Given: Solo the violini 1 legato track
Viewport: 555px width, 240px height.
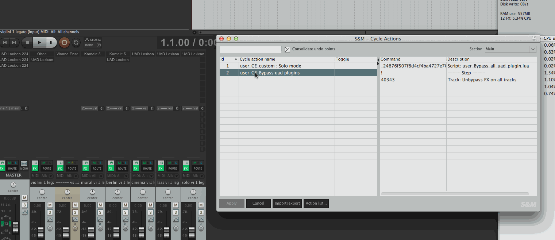Looking at the screenshot, I should (x=50, y=212).
